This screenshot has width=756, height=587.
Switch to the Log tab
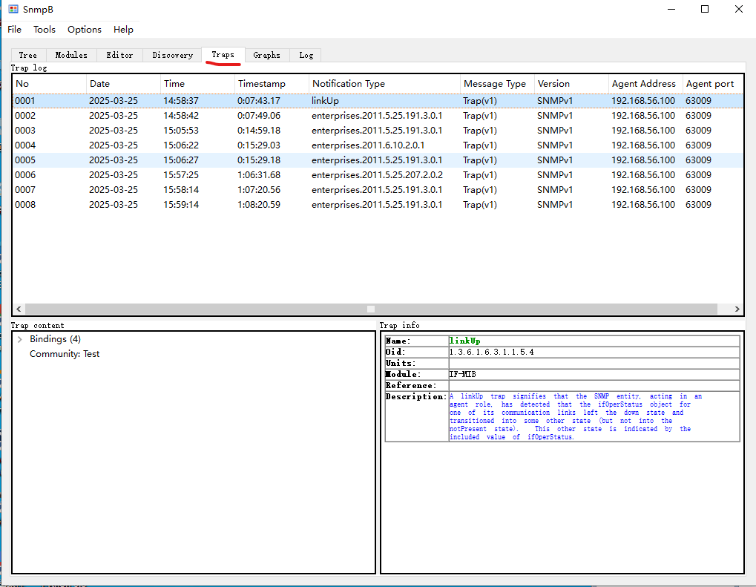[x=306, y=55]
